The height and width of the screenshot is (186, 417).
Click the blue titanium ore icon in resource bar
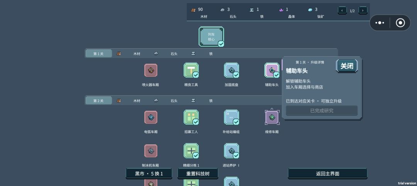click(310, 10)
